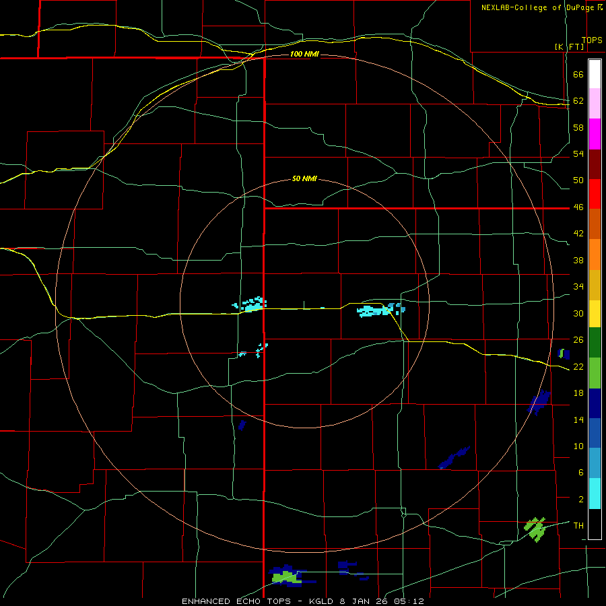Click the bright red swatch in the scale

pos(595,194)
